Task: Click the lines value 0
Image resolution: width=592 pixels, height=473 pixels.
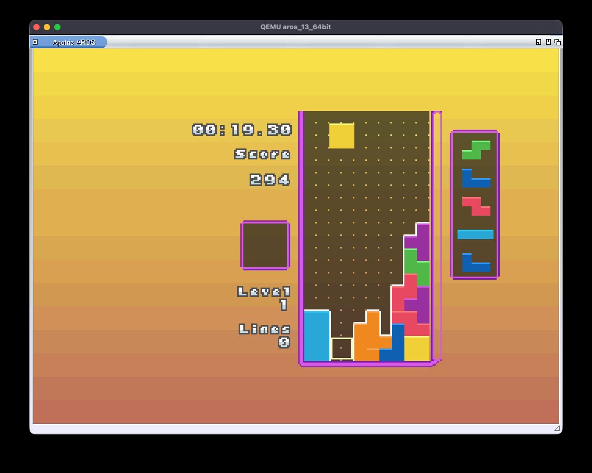Action: [285, 342]
